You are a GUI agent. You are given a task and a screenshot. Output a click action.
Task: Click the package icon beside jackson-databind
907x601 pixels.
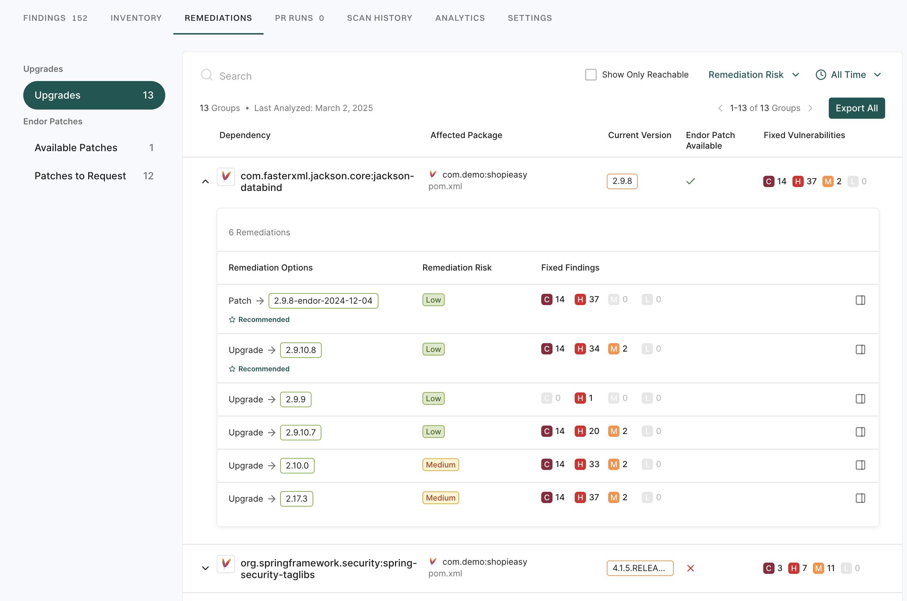(226, 177)
